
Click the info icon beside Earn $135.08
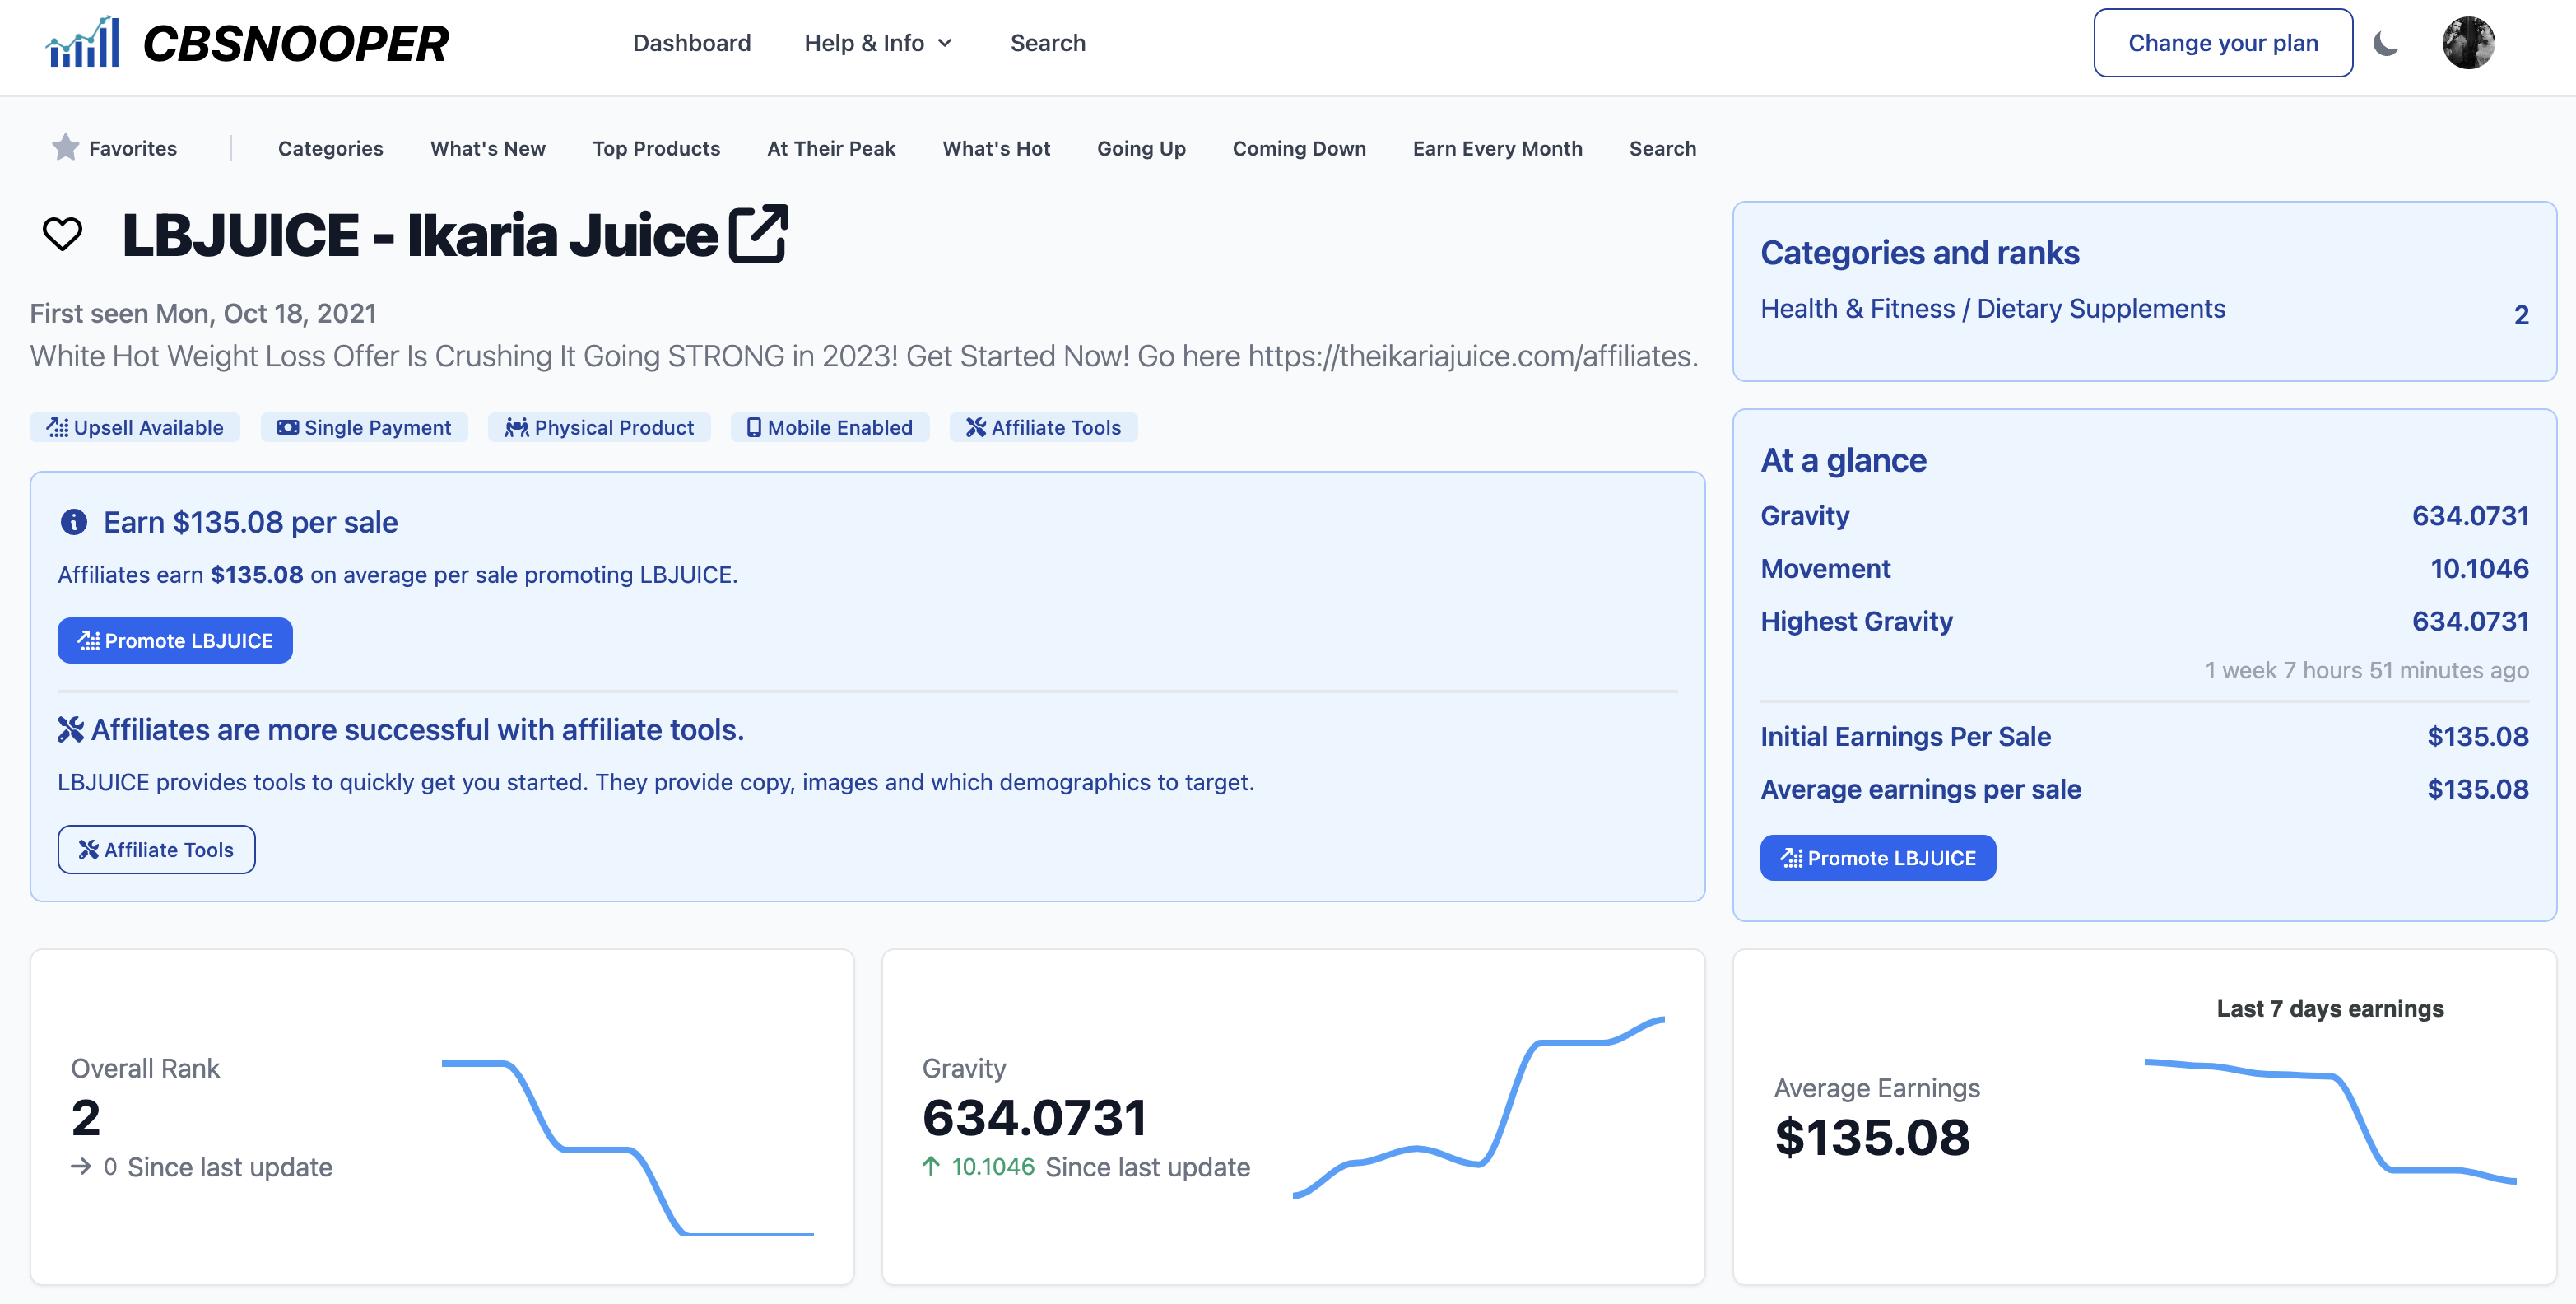(x=74, y=522)
